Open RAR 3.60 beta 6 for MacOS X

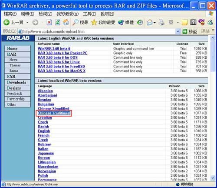(62, 71)
